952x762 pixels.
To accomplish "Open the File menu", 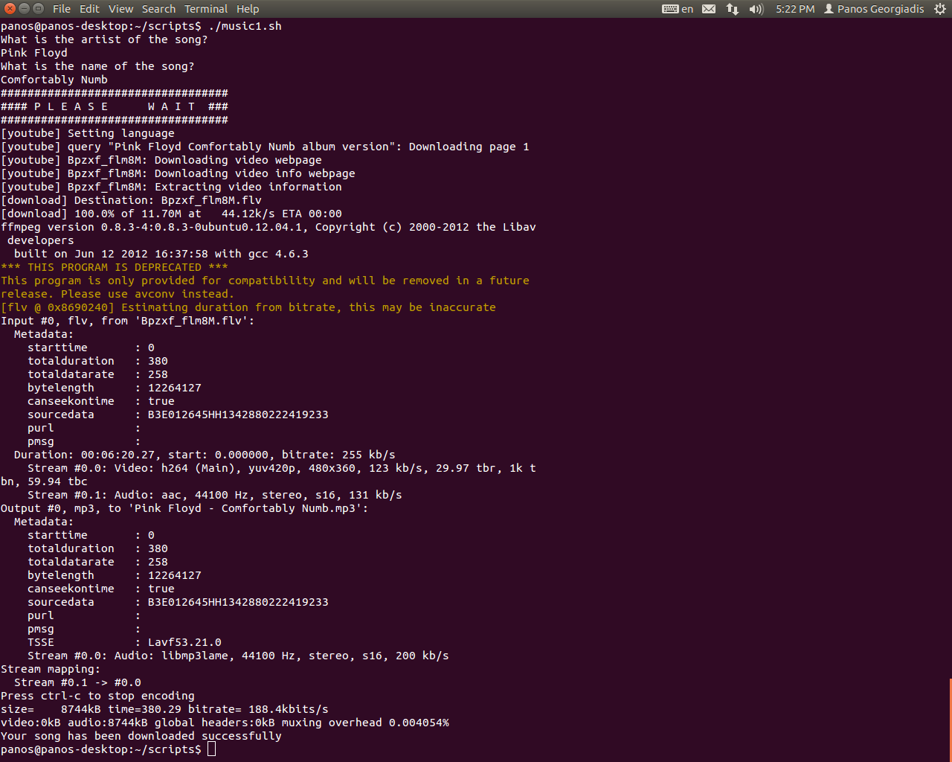I will point(62,9).
